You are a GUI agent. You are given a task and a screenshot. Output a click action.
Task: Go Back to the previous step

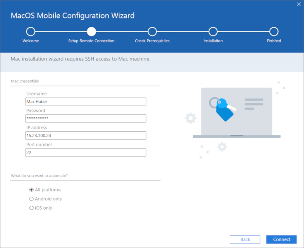pos(245,239)
